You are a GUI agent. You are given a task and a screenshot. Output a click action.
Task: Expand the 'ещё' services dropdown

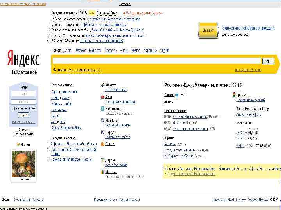coord(164,51)
